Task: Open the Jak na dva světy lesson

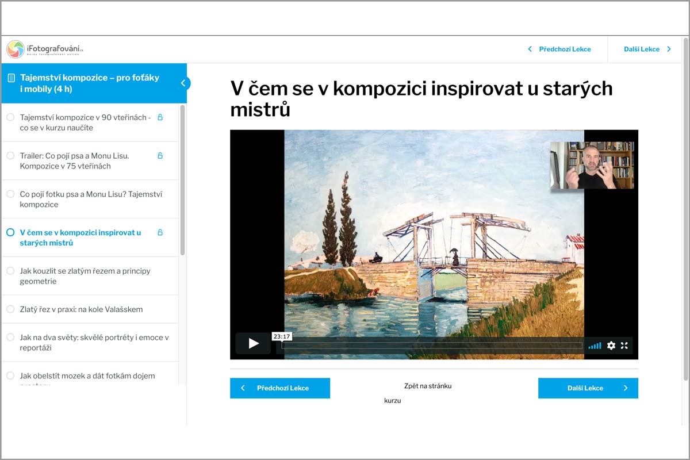Action: click(x=94, y=343)
